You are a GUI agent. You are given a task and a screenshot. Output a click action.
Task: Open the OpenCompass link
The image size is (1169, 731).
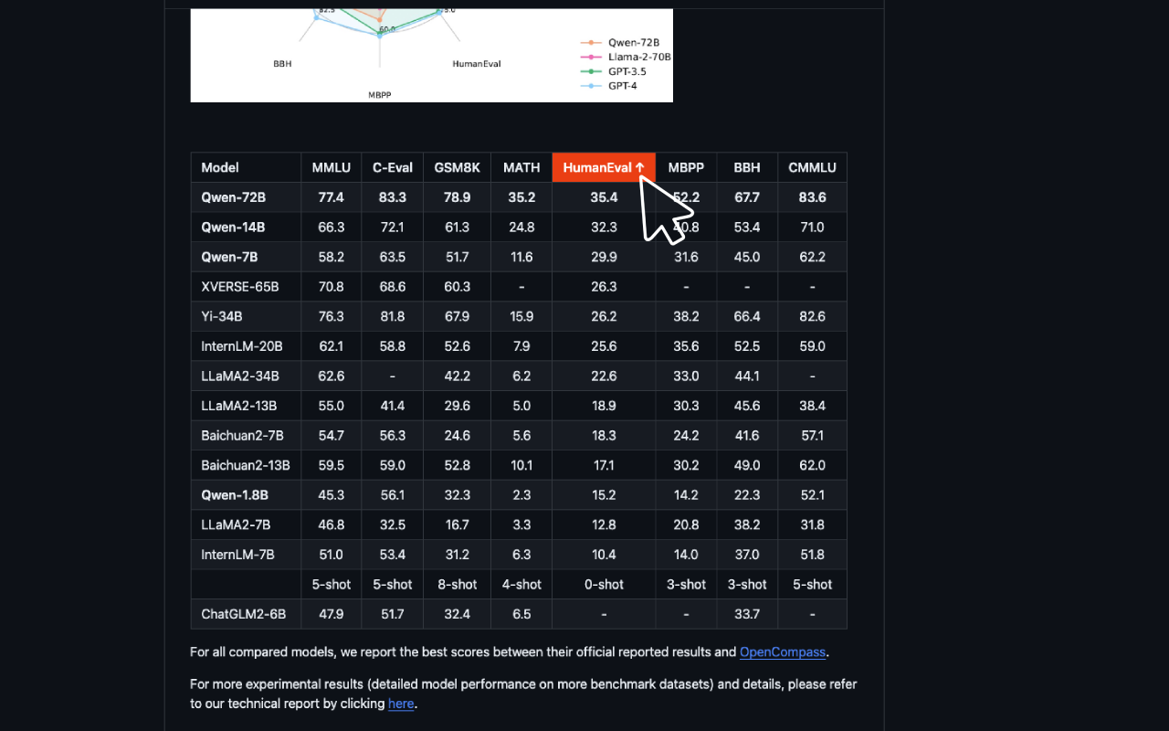[x=782, y=652]
